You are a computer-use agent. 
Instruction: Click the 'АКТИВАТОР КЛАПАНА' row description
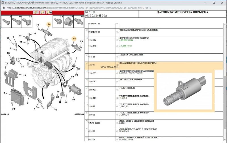[131, 80]
